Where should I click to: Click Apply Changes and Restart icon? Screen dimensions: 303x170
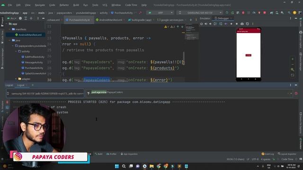point(232,13)
